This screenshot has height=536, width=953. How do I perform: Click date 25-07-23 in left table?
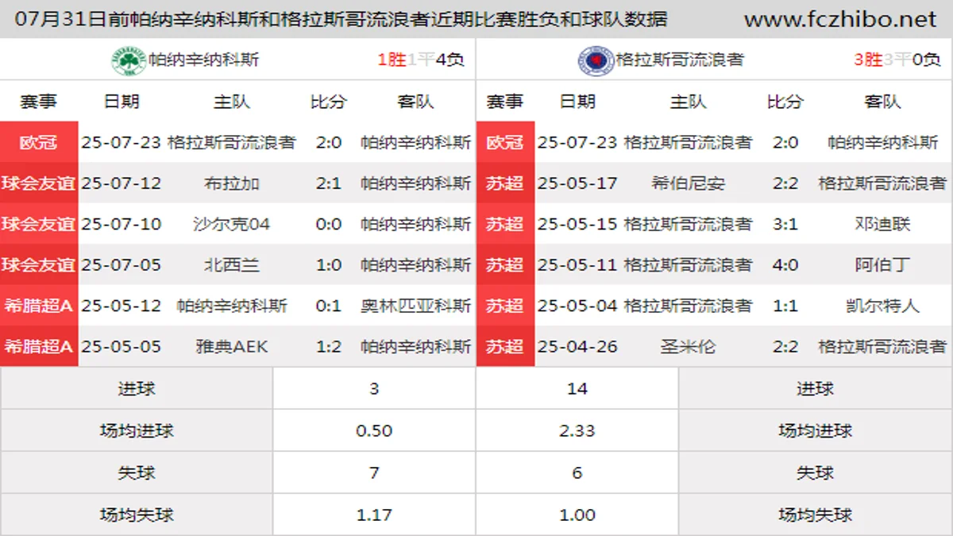tap(122, 142)
